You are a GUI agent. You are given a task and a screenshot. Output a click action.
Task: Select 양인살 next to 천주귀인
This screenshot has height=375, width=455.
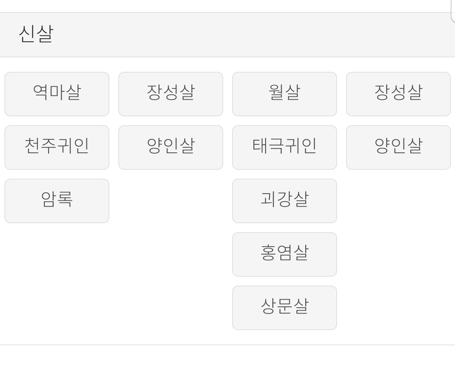(x=171, y=147)
